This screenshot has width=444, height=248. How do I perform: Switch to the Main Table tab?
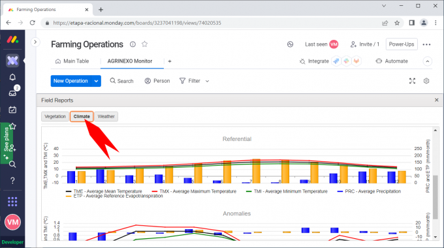pos(72,61)
